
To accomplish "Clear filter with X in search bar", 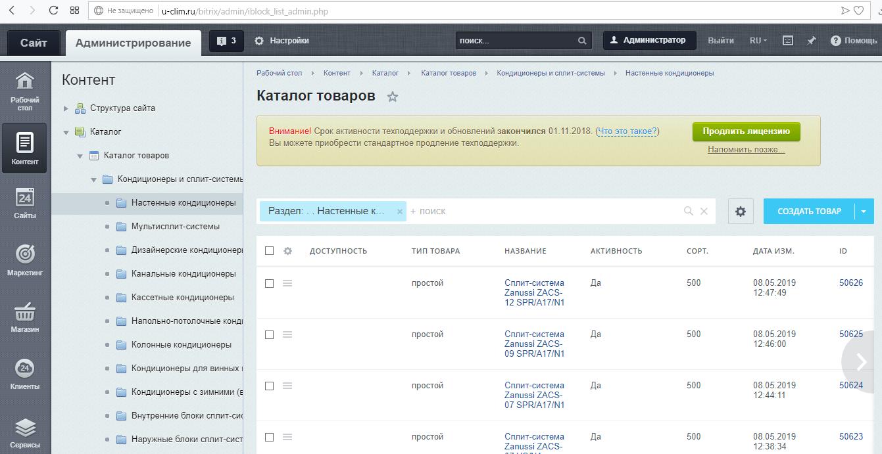I will coord(704,212).
